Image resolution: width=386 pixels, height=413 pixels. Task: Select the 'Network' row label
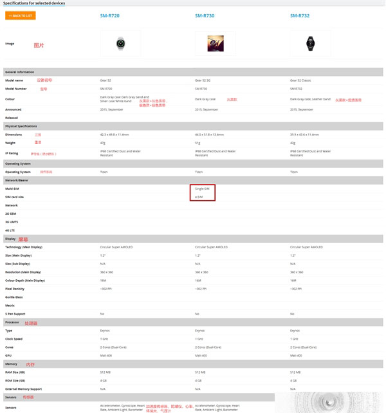pos(12,205)
